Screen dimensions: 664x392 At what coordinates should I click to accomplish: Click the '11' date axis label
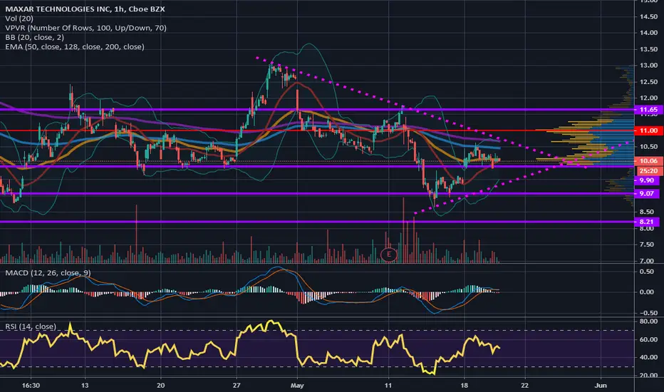(388, 385)
